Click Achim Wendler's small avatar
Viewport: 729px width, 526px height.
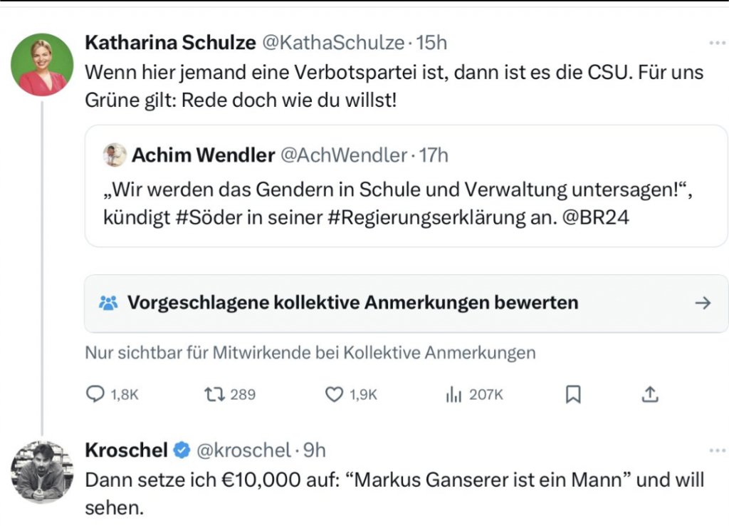click(x=115, y=155)
